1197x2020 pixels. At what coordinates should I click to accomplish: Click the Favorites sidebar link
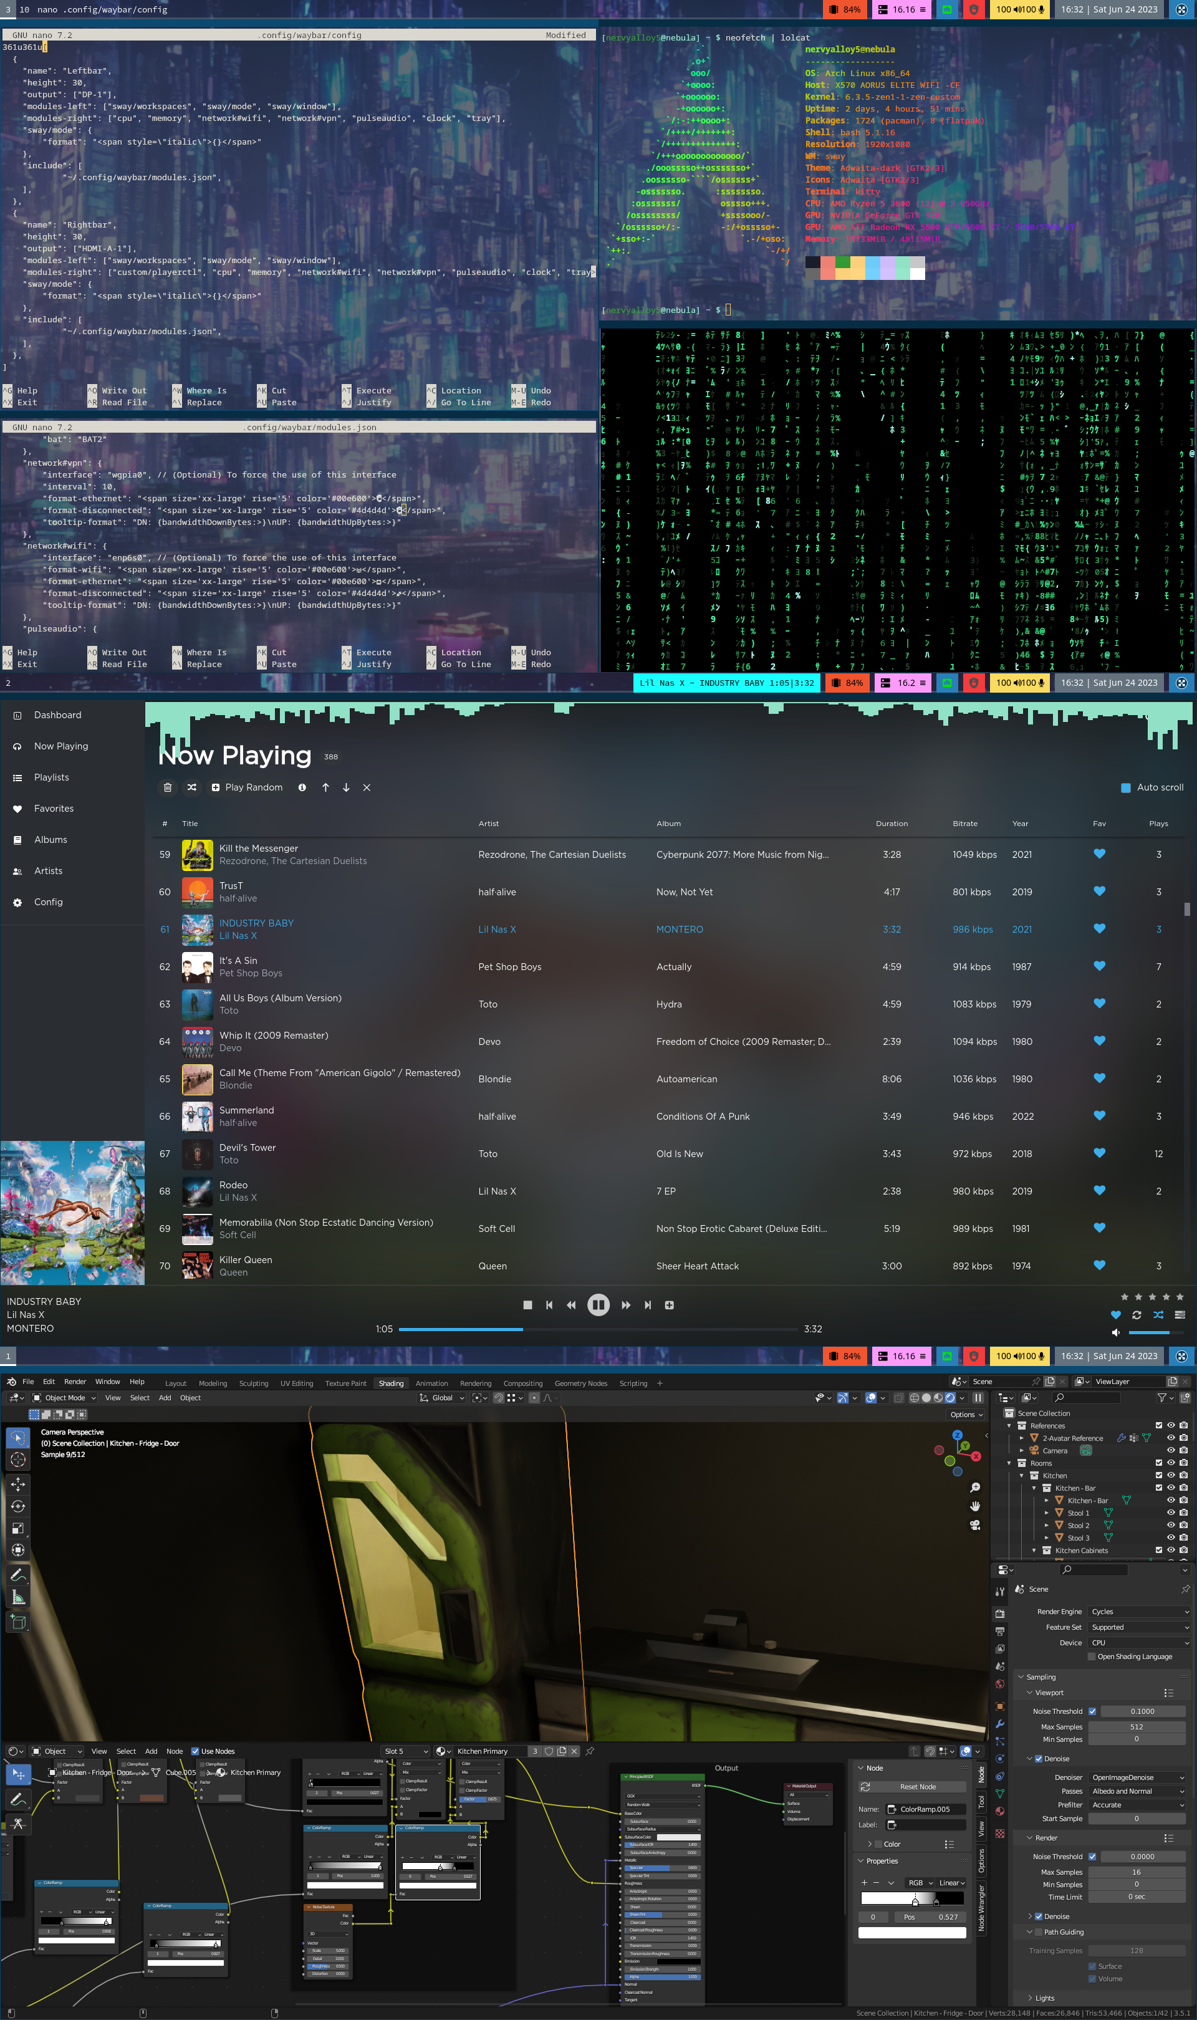coord(53,808)
